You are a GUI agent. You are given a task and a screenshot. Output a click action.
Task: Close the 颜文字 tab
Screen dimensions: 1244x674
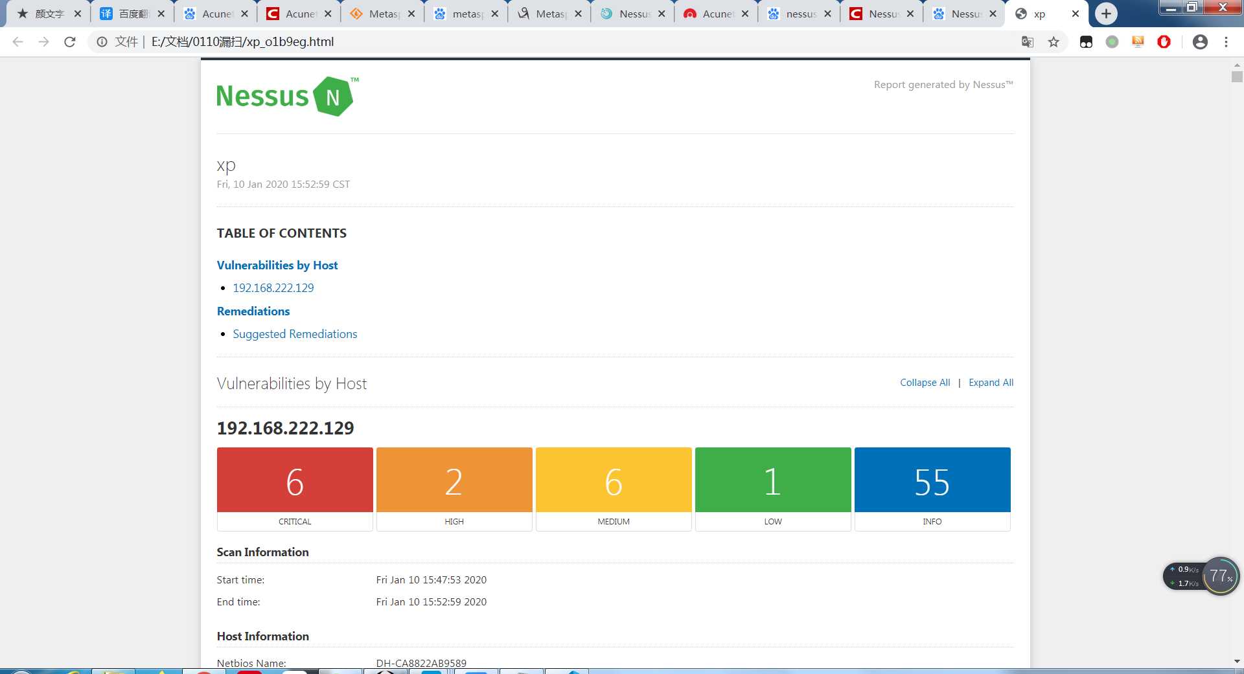(x=78, y=14)
